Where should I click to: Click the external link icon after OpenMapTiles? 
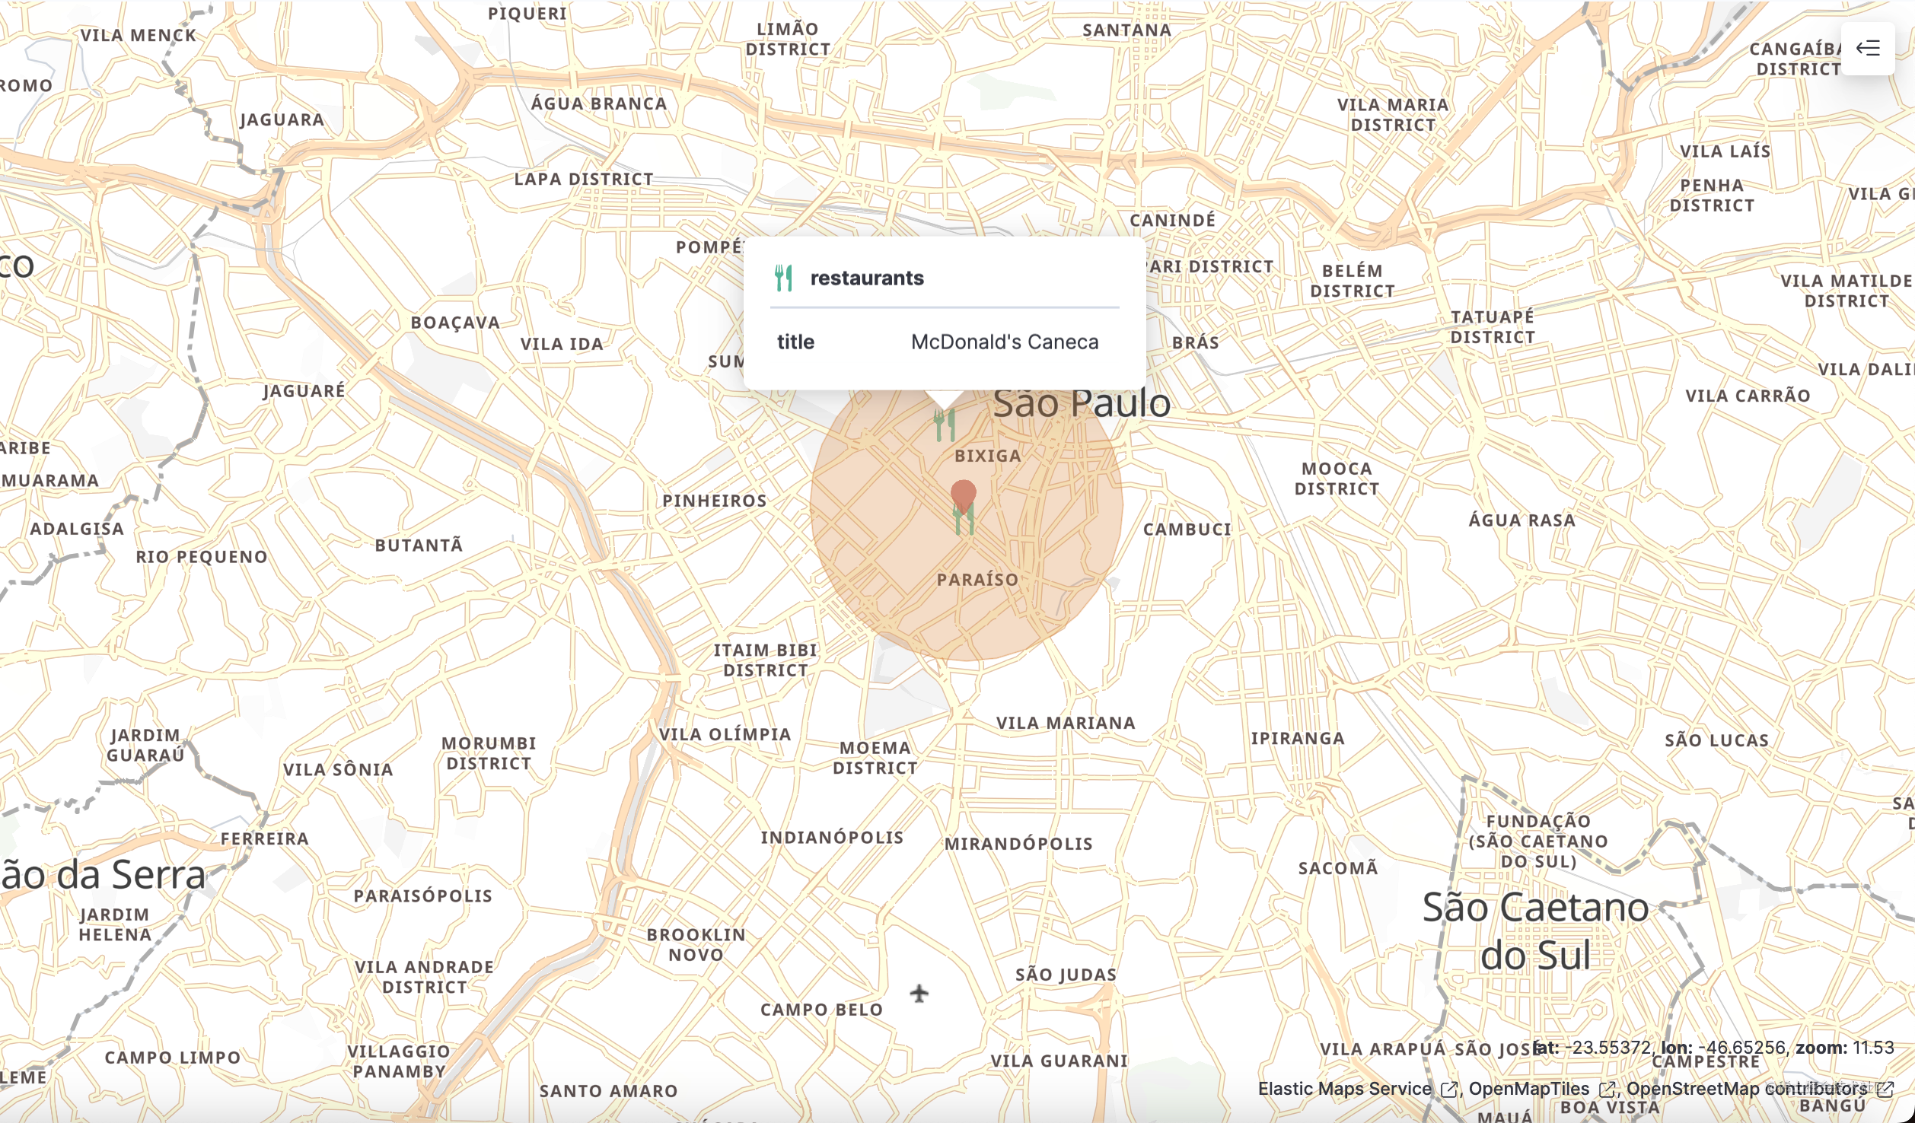[x=1606, y=1090]
